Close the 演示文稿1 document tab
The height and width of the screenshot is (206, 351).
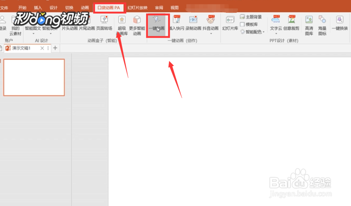[42, 48]
